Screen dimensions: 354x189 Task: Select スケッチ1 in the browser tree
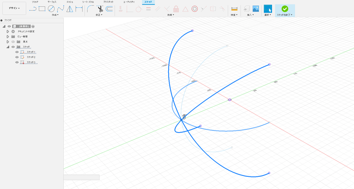click(31, 52)
